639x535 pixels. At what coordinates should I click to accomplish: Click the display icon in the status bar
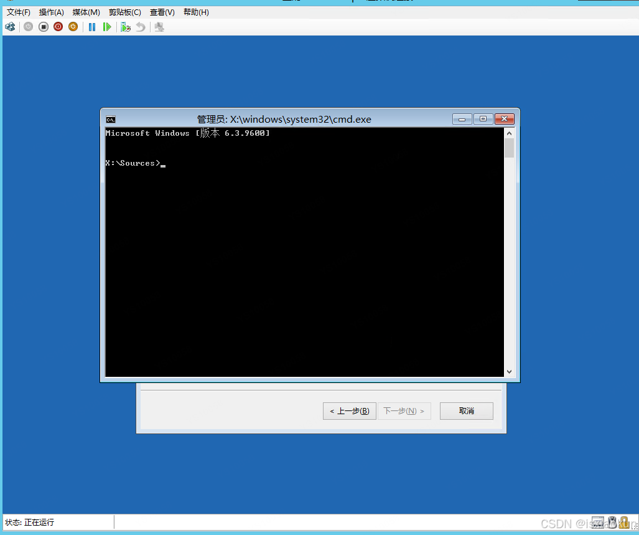598,523
